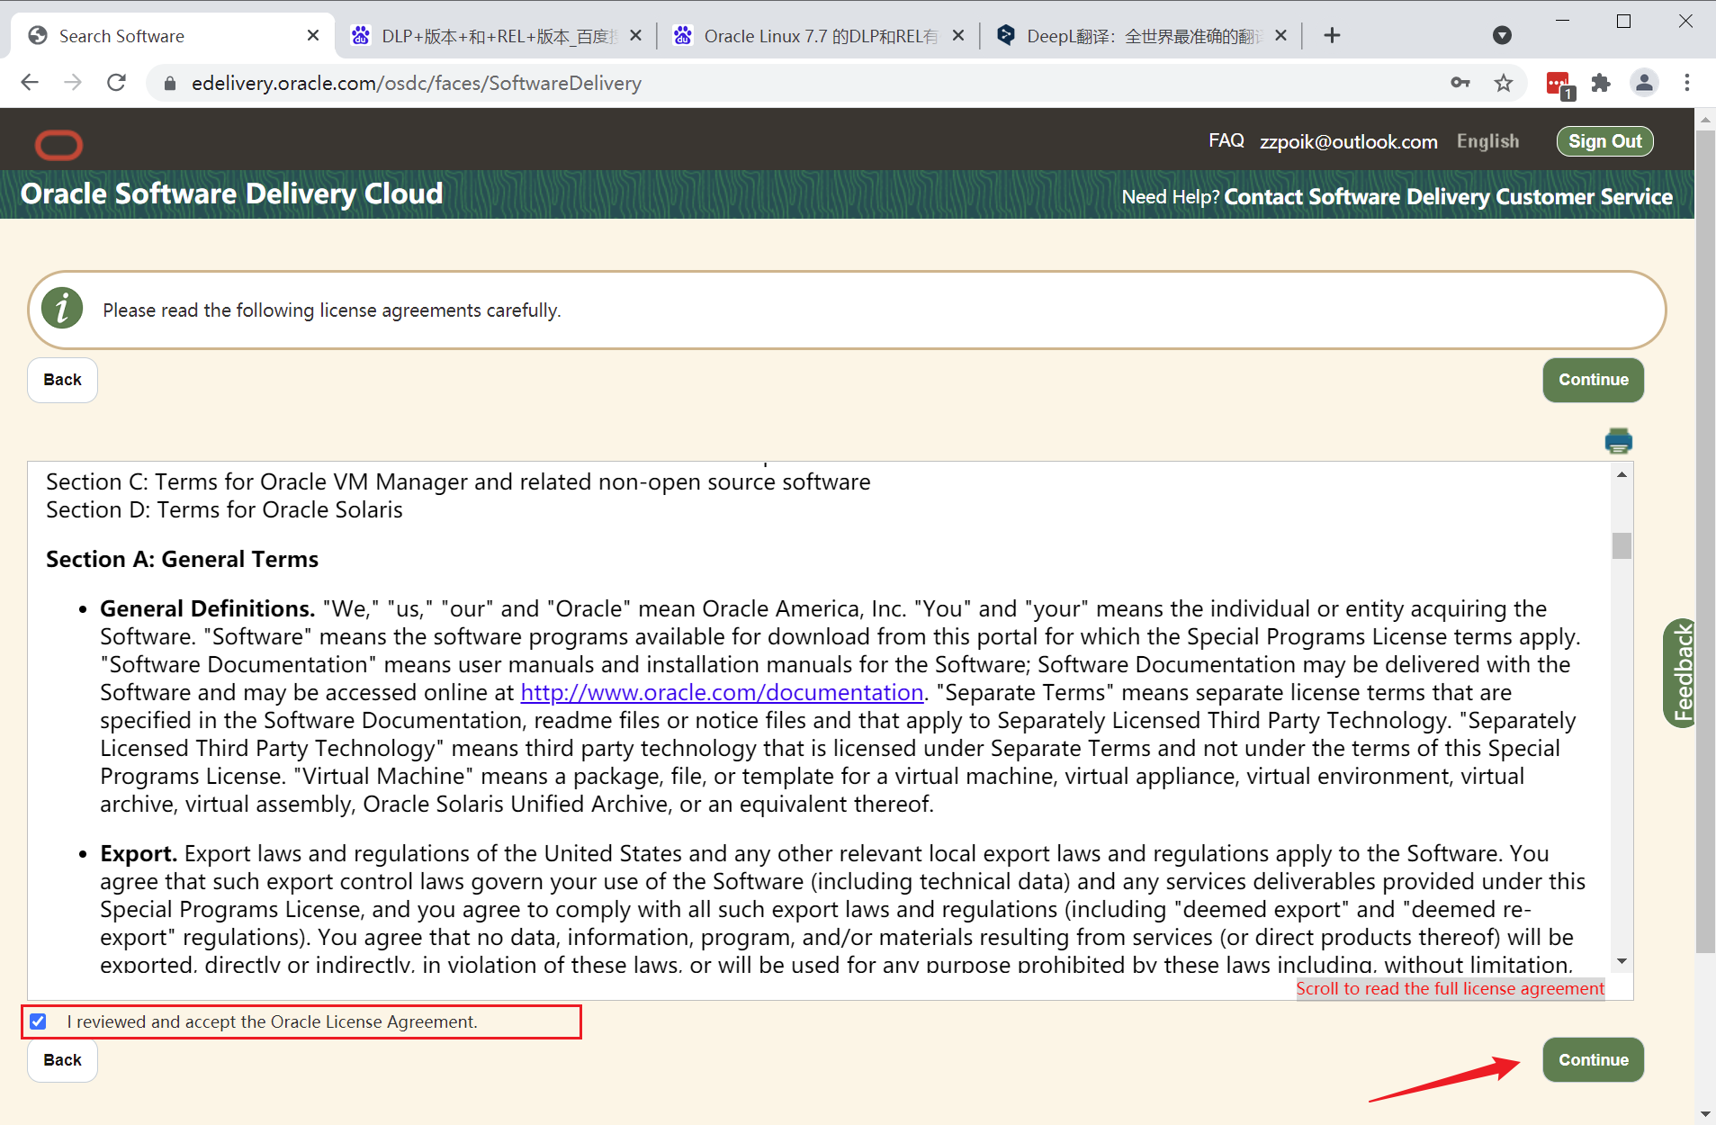Click the info icon in the notice banner
Image resolution: width=1716 pixels, height=1125 pixels.
[x=61, y=309]
